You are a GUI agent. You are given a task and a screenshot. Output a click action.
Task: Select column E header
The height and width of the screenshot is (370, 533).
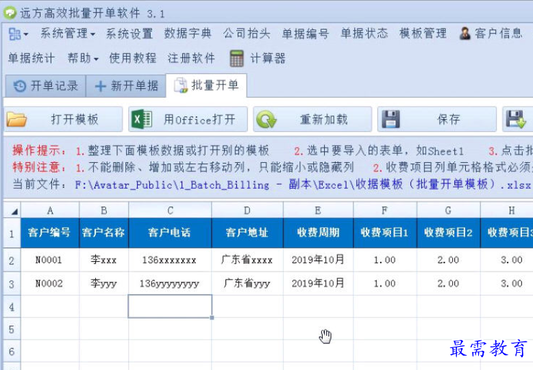pos(318,211)
